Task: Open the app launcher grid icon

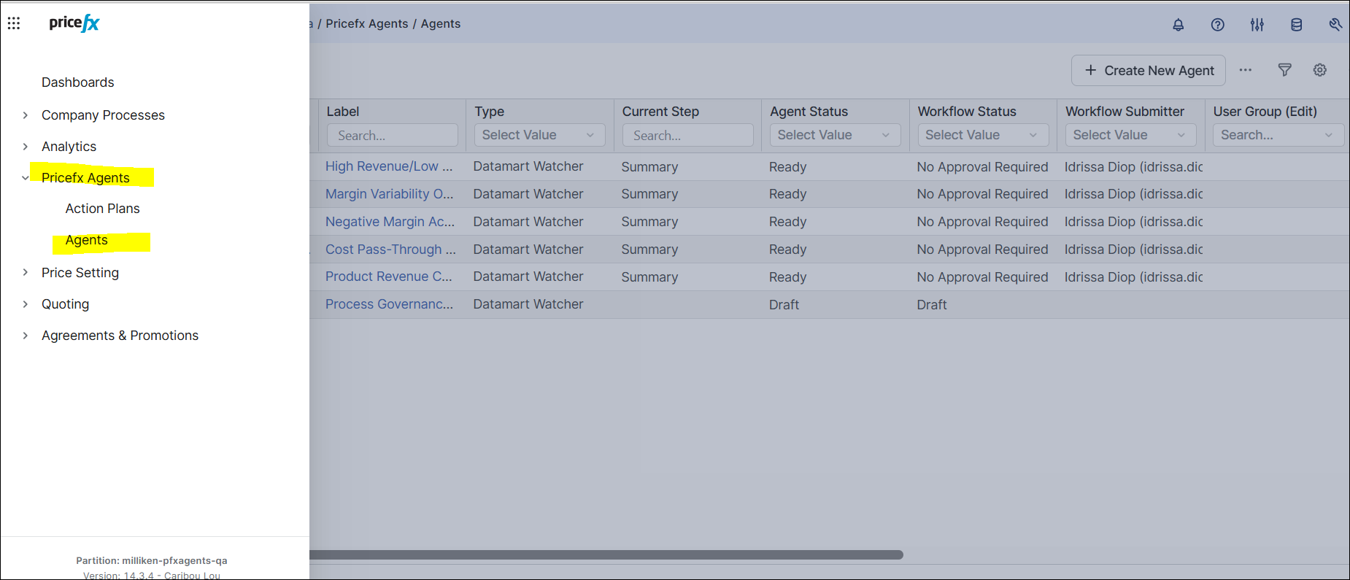Action: [14, 23]
